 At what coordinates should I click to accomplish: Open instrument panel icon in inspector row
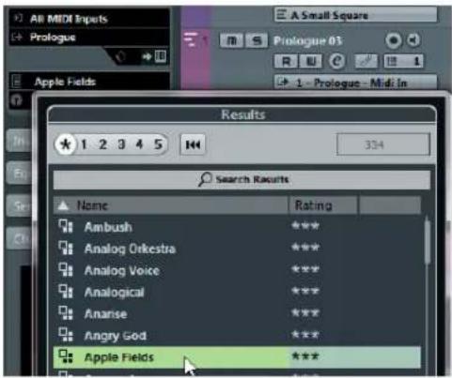(161, 56)
